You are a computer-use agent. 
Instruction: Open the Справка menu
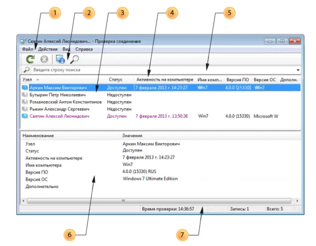click(84, 49)
